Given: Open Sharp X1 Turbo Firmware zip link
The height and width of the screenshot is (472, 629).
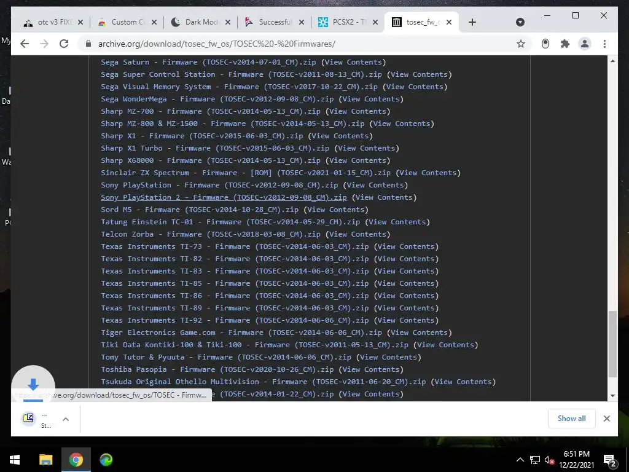Looking at the screenshot, I should tap(214, 148).
